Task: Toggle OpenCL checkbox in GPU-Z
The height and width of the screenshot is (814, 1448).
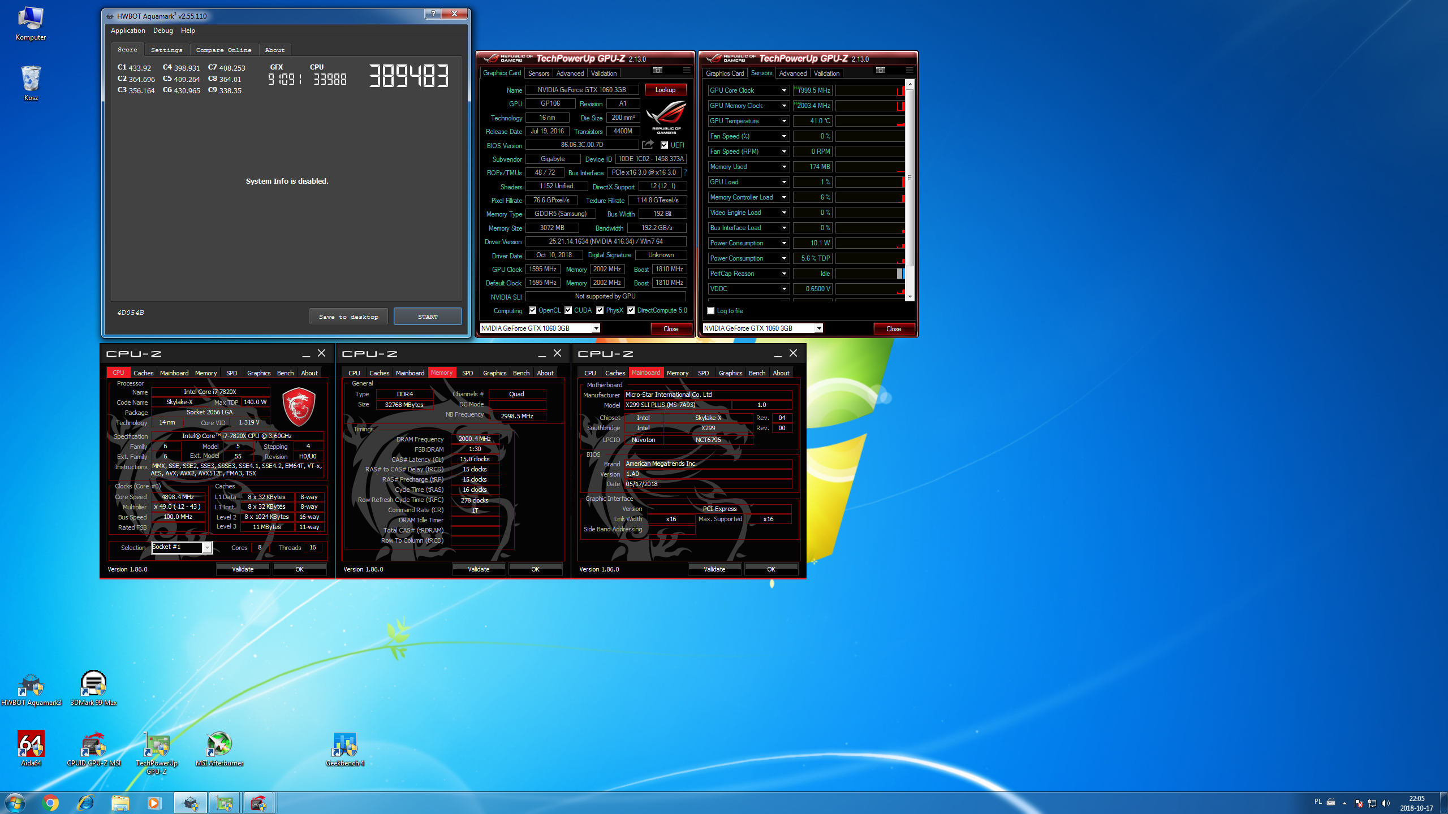Action: (x=532, y=310)
